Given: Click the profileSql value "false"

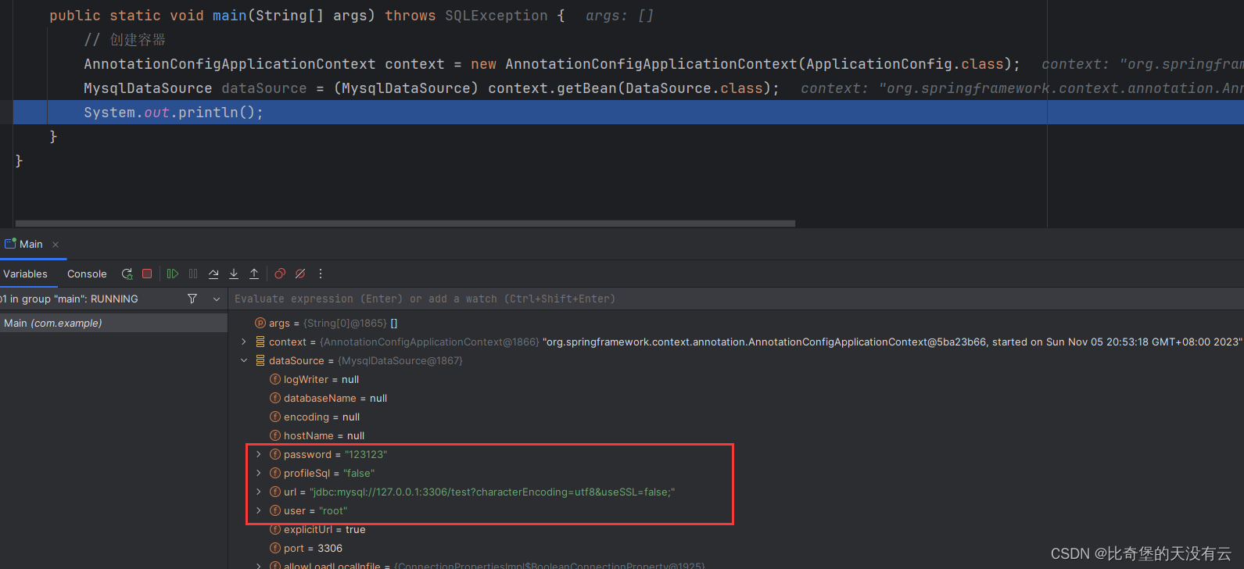Looking at the screenshot, I should pos(359,473).
